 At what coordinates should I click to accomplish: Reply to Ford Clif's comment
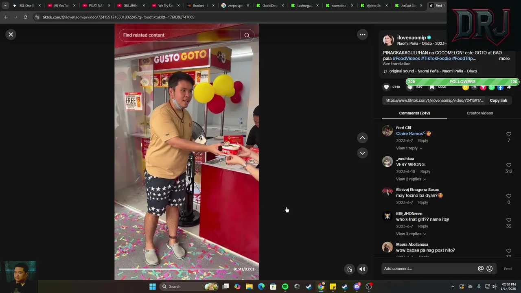pos(423,141)
